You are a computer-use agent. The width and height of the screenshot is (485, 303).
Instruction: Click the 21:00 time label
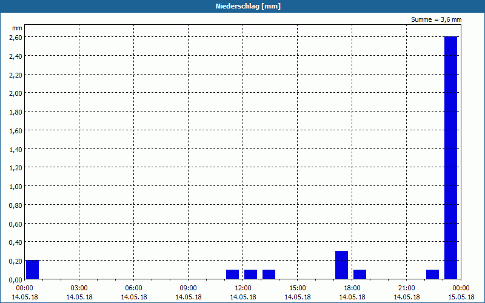pyautogui.click(x=406, y=288)
